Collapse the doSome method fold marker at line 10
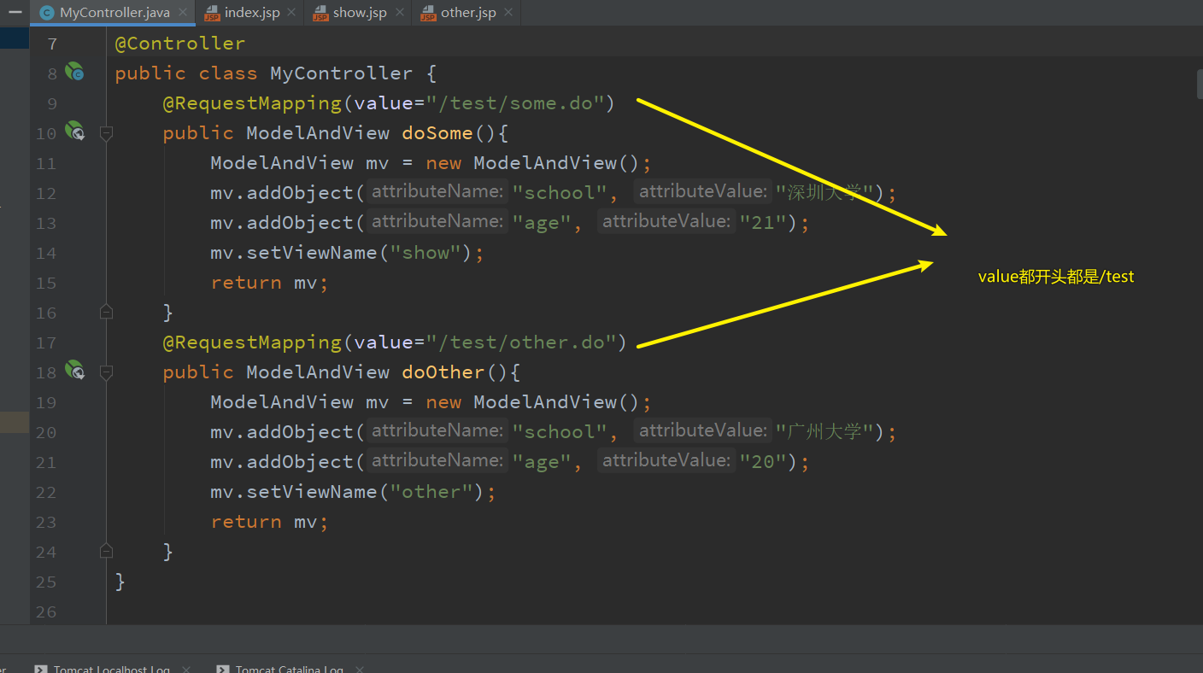This screenshot has width=1203, height=673. tap(106, 132)
